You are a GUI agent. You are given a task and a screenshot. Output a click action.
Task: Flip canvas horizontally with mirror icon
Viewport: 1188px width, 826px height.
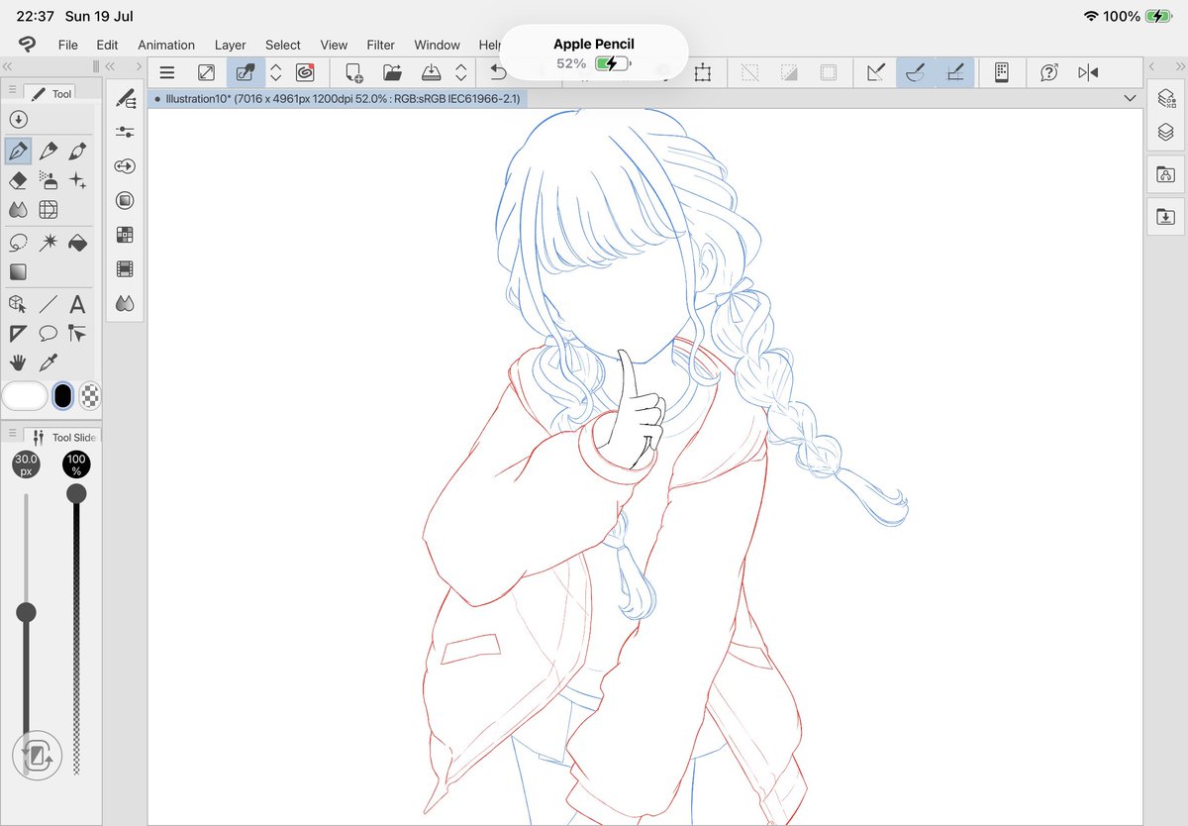[1088, 72]
